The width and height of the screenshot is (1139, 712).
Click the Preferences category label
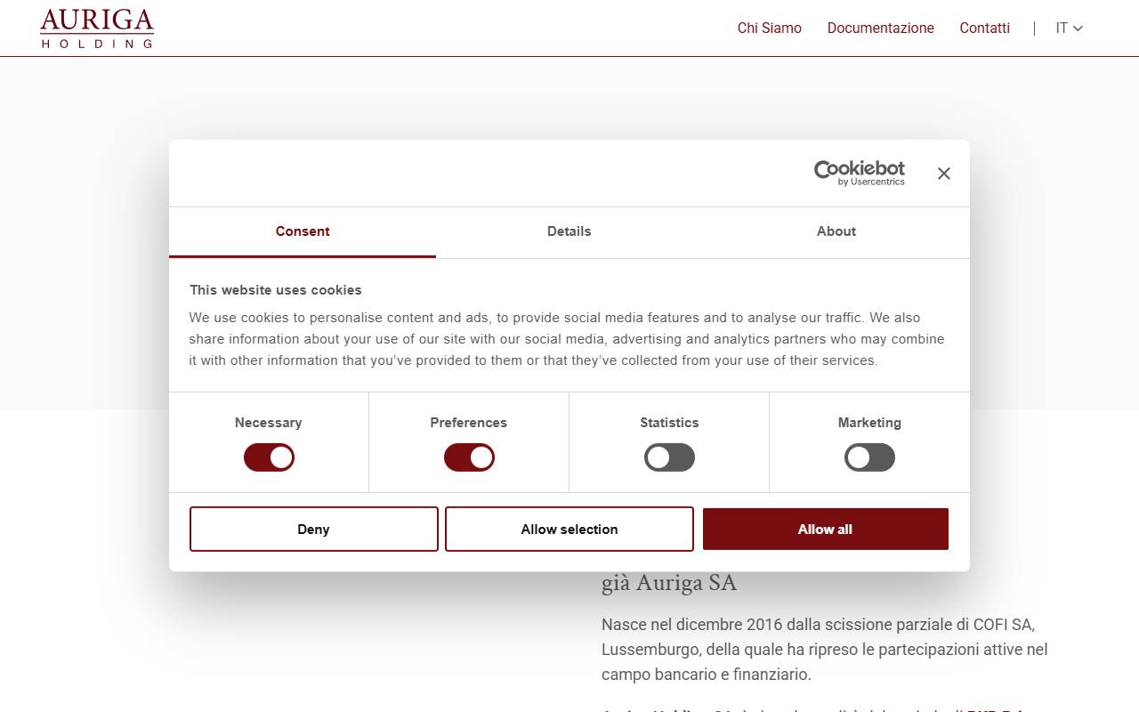click(469, 423)
